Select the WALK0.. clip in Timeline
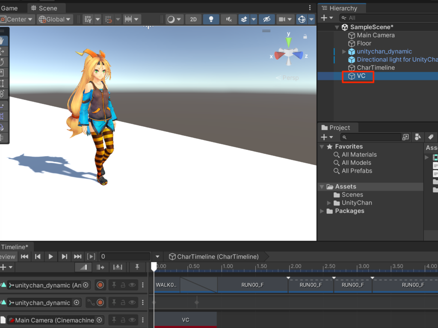This screenshot has width=438, height=328. [x=166, y=285]
